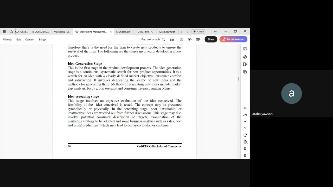Click the save disk icon
The image size is (333, 187).
182,39
